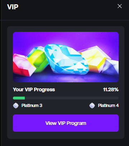
Task: Click the purple glow above the gems
Action: (66, 38)
